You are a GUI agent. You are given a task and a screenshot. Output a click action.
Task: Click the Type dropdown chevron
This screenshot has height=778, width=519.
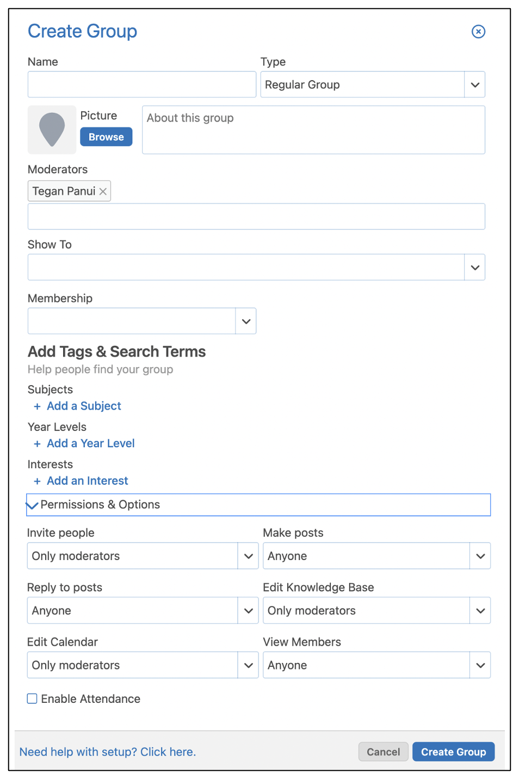point(474,84)
